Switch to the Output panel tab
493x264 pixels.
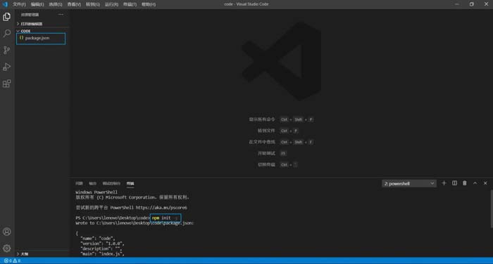pyautogui.click(x=92, y=183)
